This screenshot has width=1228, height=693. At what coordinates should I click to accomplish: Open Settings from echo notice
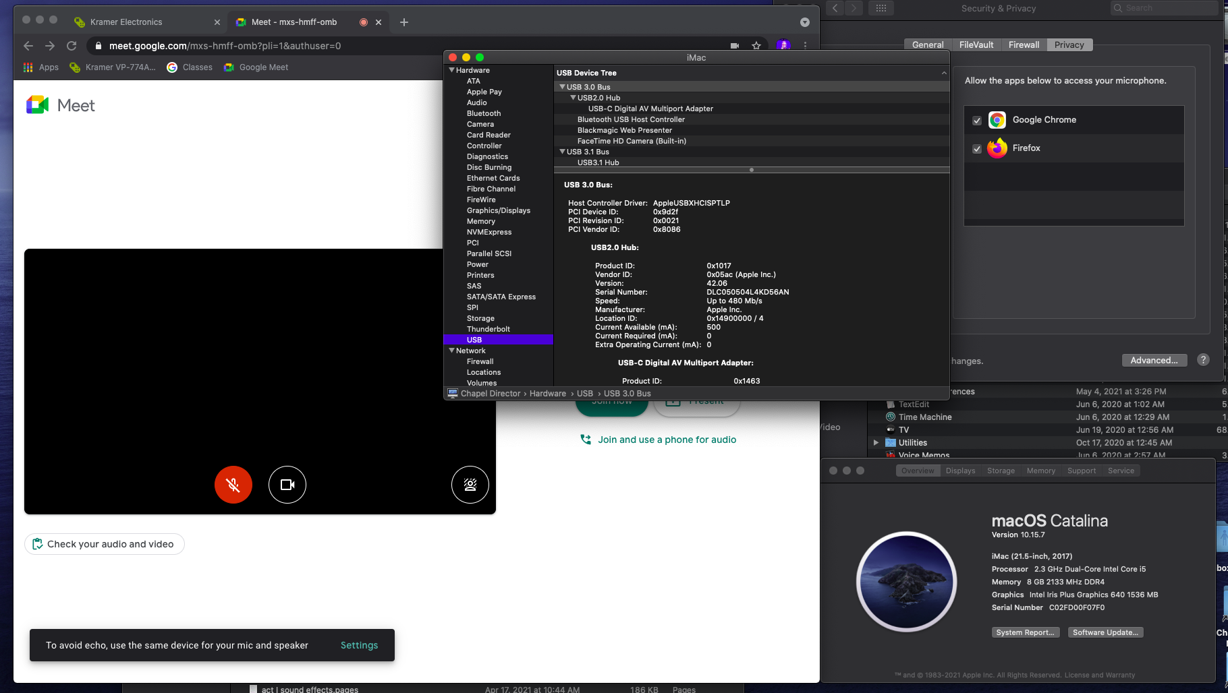359,645
